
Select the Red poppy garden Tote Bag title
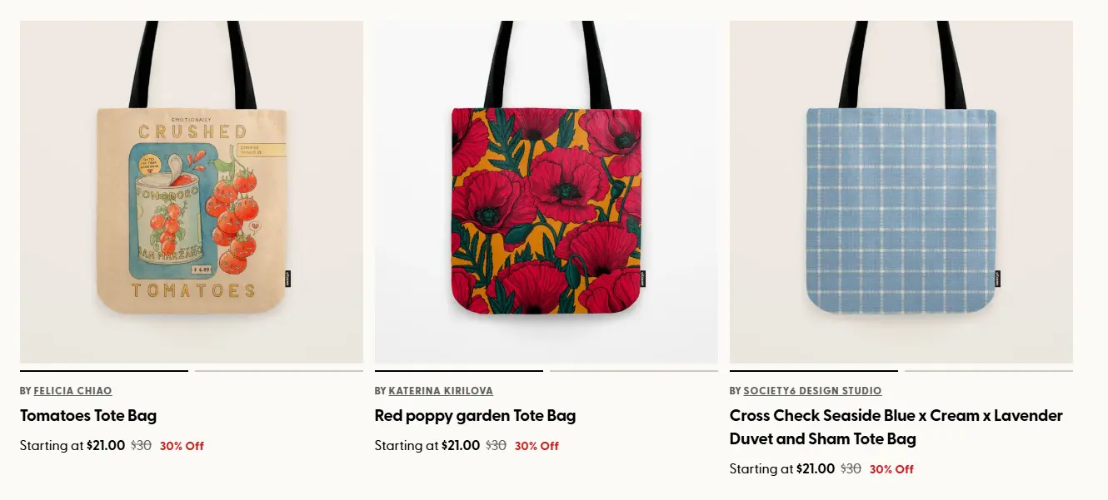(476, 416)
